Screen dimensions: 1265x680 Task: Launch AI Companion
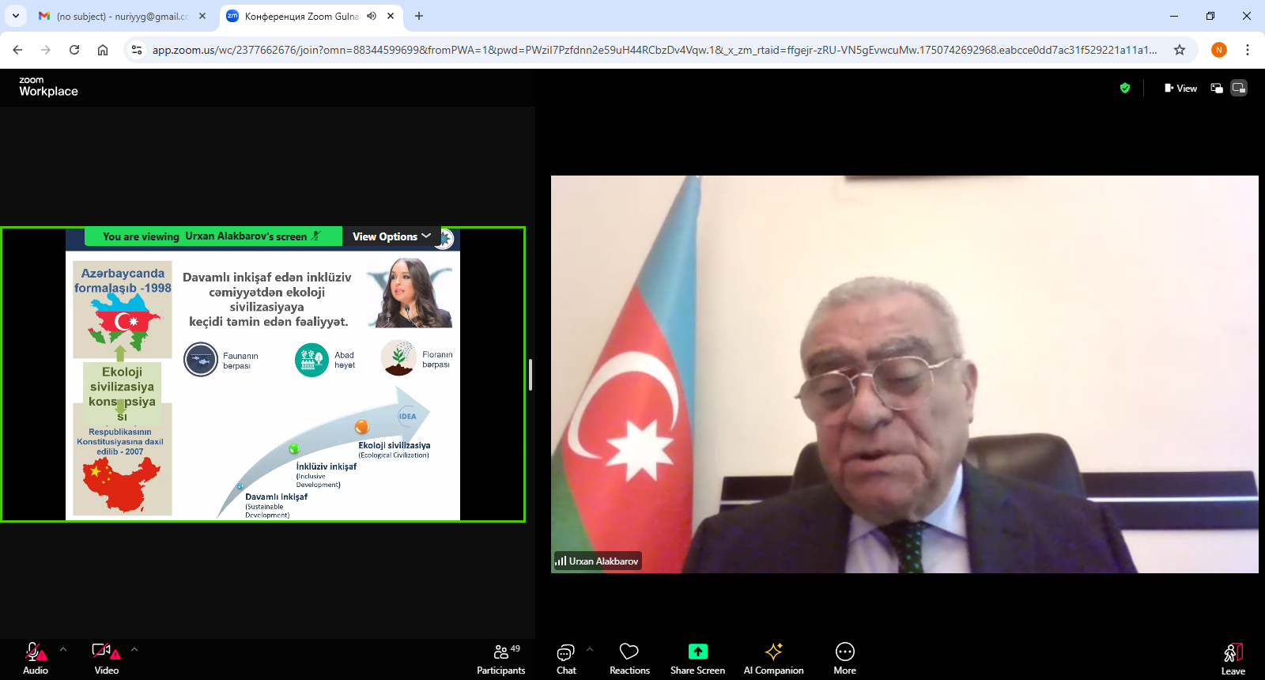(x=773, y=659)
